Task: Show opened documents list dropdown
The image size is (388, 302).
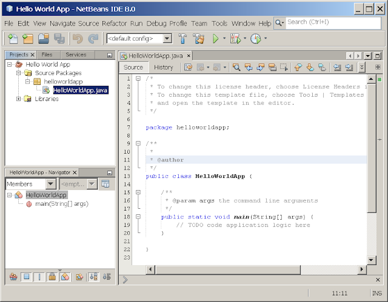Action: point(368,56)
